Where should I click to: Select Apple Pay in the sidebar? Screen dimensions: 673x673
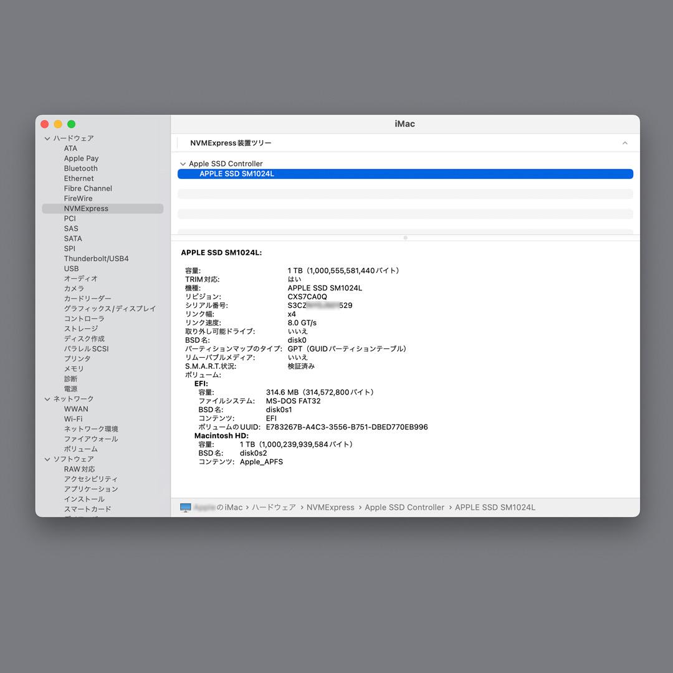point(81,158)
